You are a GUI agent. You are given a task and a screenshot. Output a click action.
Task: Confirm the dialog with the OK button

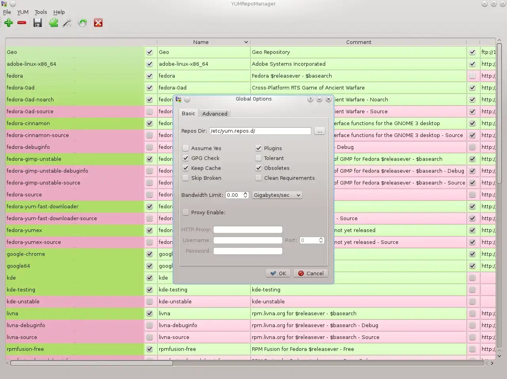click(x=278, y=273)
